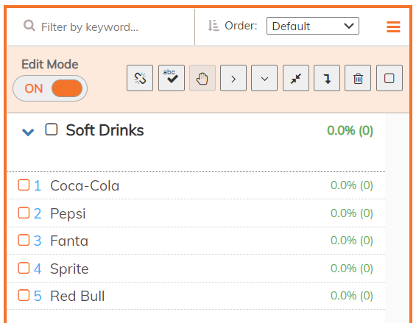
Task: Check the Soft Drinks group checkbox
Action: (52, 129)
